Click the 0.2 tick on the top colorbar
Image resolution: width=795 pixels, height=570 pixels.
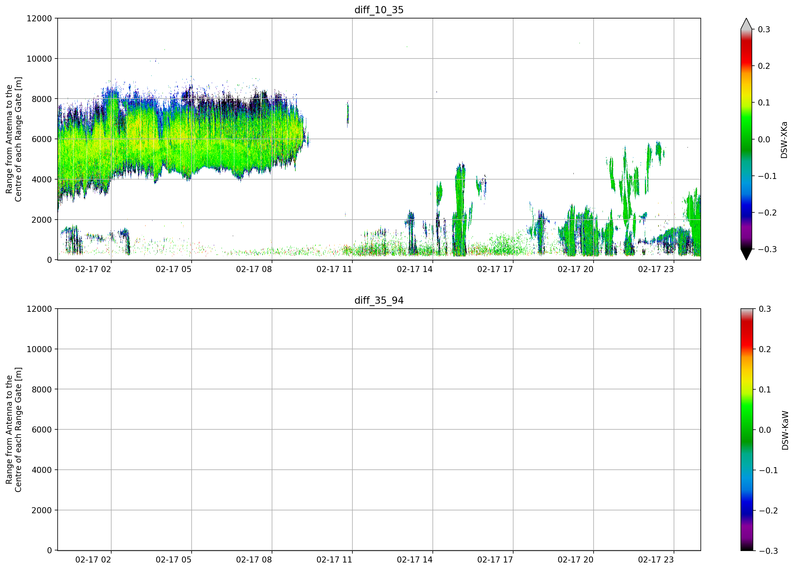[x=764, y=66]
